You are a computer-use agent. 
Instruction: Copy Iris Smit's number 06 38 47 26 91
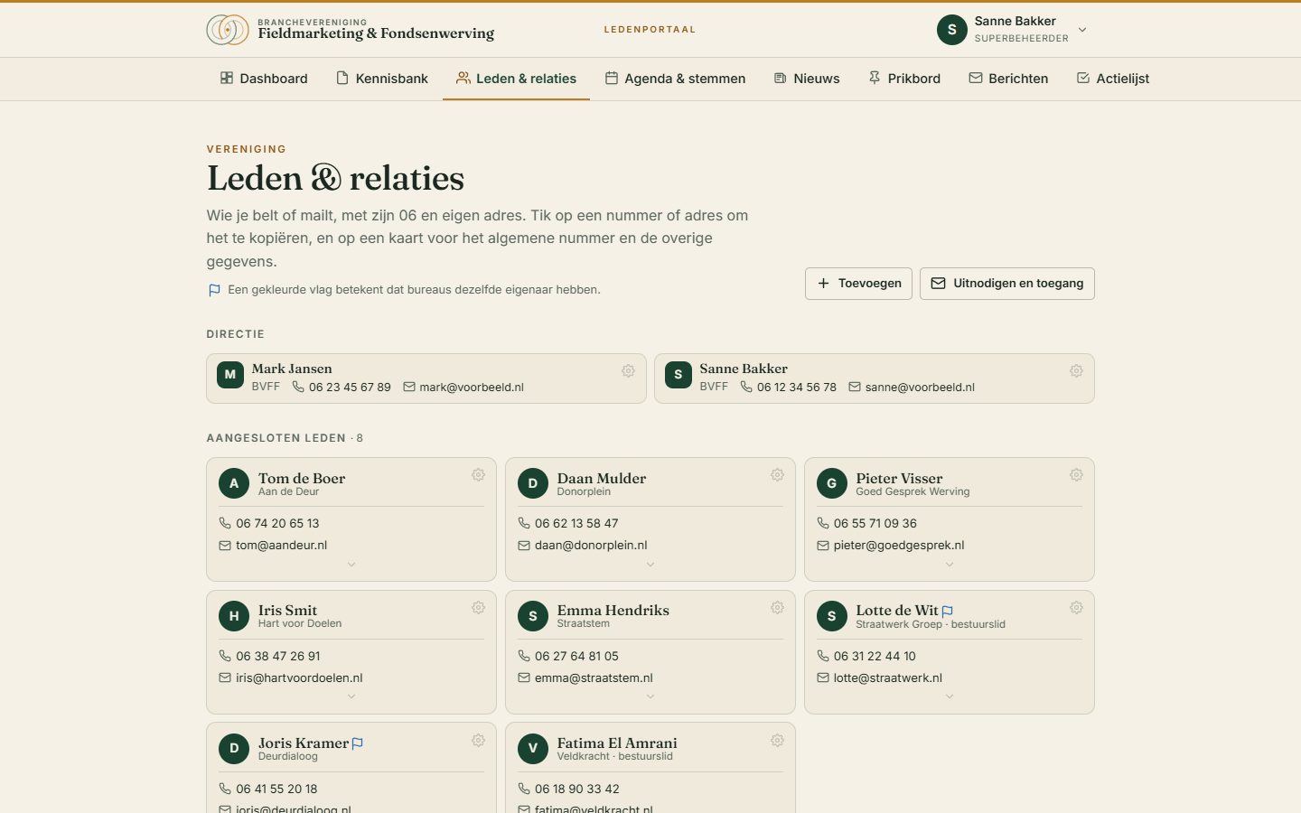click(x=269, y=656)
